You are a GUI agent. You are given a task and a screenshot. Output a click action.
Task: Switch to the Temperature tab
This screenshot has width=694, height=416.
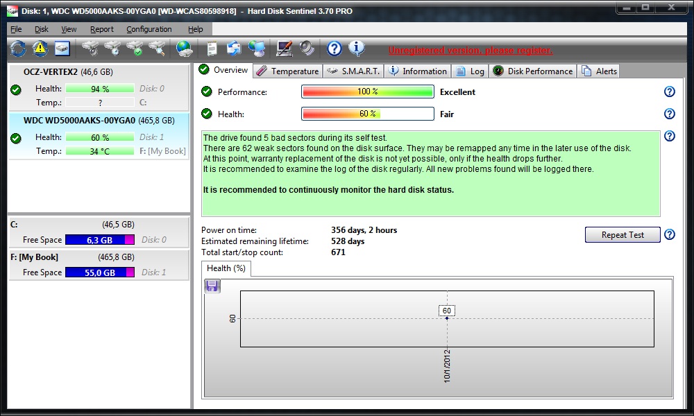[288, 71]
